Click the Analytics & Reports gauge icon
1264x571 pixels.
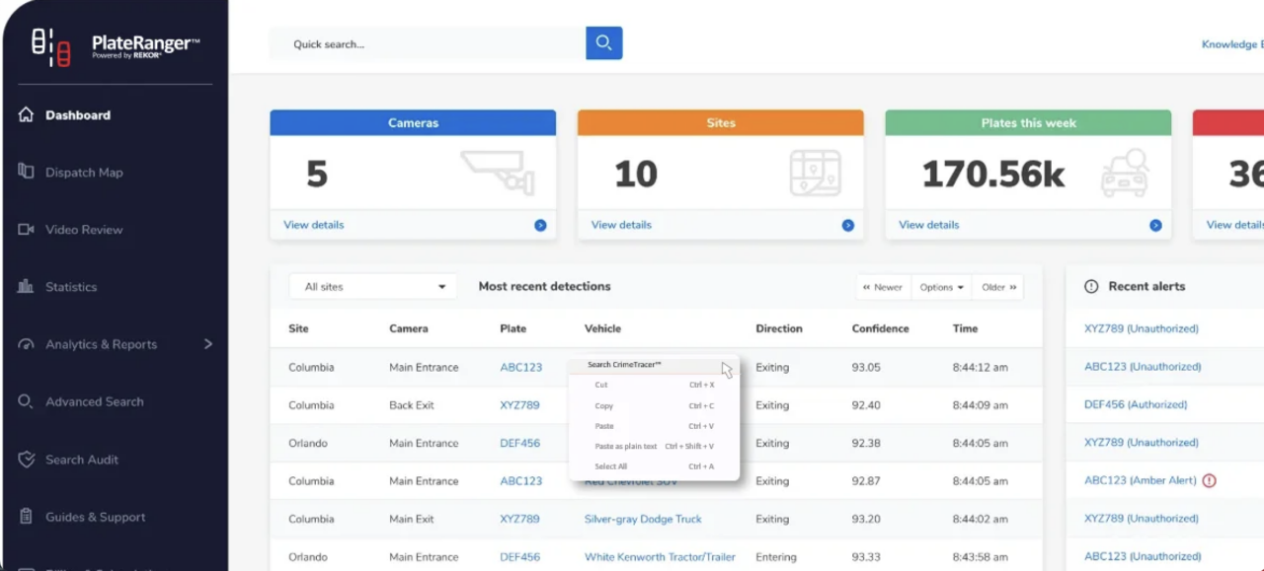pyautogui.click(x=26, y=344)
